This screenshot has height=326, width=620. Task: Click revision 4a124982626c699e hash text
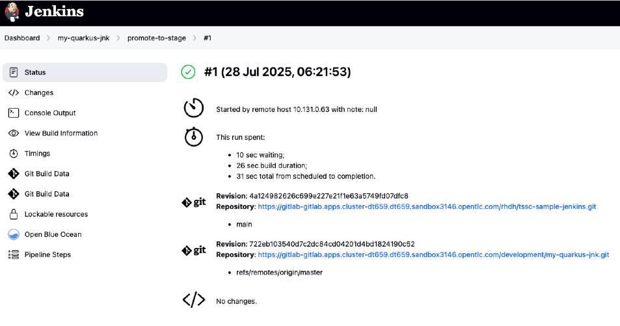329,196
